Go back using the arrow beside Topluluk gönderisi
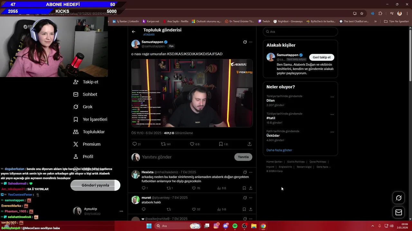412x231 pixels. pos(134,32)
